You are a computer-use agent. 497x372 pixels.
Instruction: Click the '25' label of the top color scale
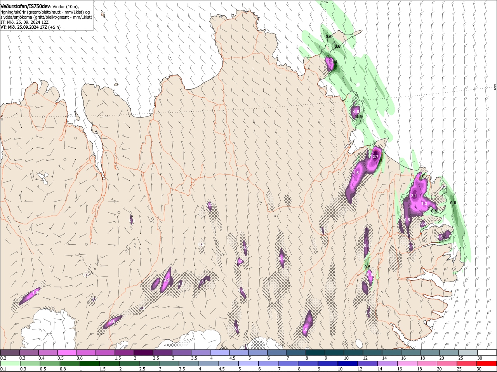pos(461,358)
